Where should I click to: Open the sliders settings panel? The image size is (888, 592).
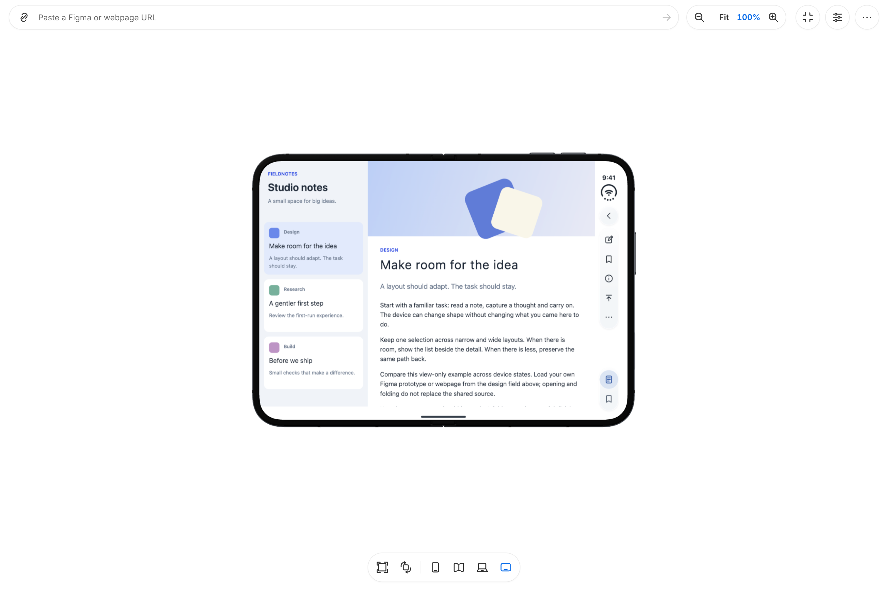[x=837, y=17]
